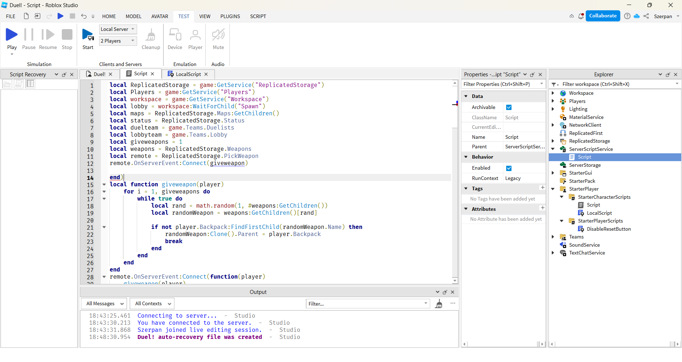The width and height of the screenshot is (682, 362).
Task: Select ReplicatedStorage in Explorer
Action: (590, 141)
